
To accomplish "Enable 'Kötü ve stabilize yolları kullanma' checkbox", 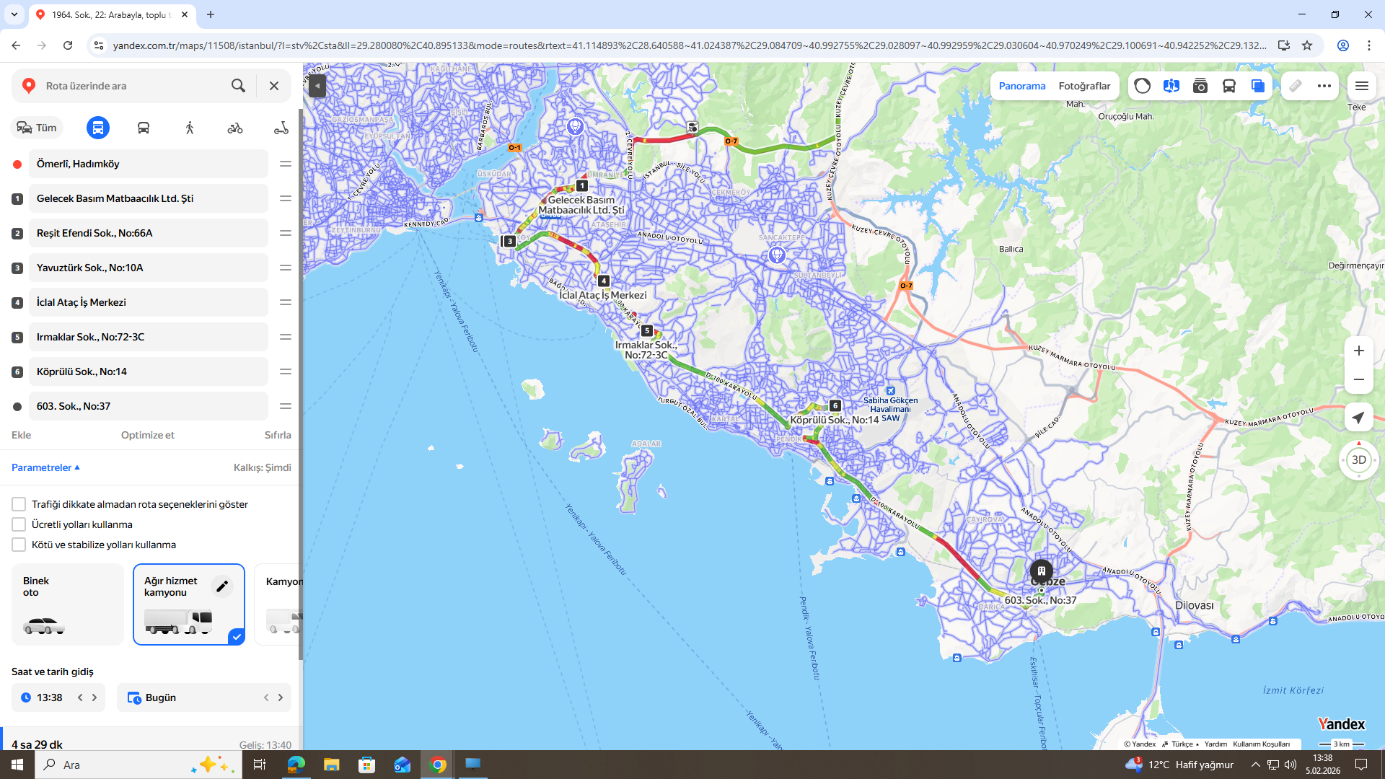I will click(x=19, y=545).
